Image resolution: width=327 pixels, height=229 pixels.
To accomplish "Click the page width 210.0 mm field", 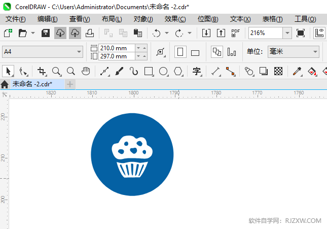I will pos(117,48).
